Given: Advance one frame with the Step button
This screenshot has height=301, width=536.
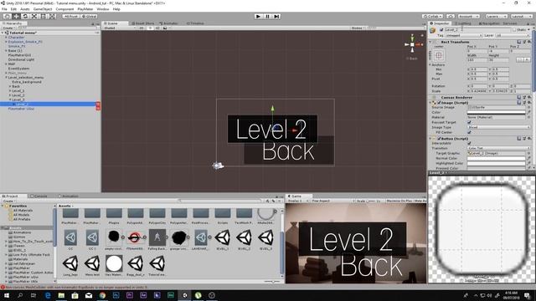Looking at the screenshot, I should [276, 16].
